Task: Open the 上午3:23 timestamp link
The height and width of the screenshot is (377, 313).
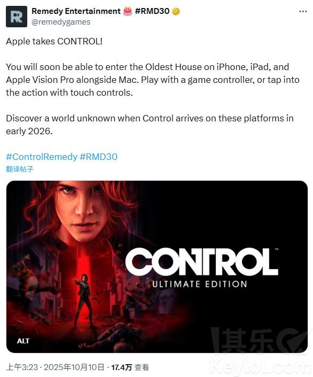Action: click(x=22, y=367)
